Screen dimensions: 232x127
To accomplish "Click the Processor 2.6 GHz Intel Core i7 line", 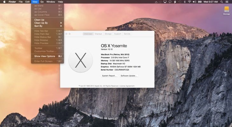I will click(115, 57).
